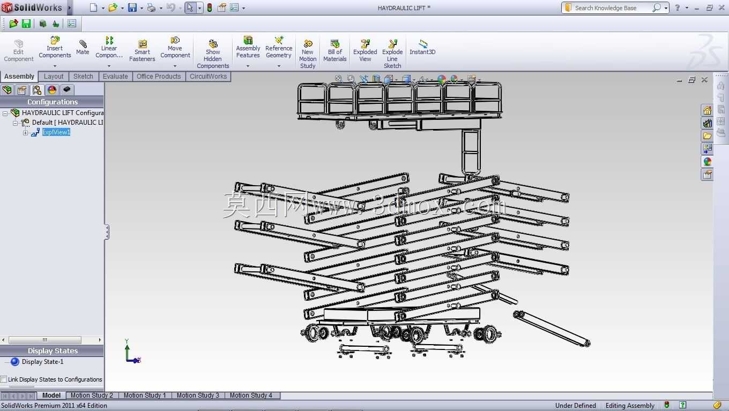Click Zoom to Area magnifier icon
The height and width of the screenshot is (411, 729).
coord(351,79)
